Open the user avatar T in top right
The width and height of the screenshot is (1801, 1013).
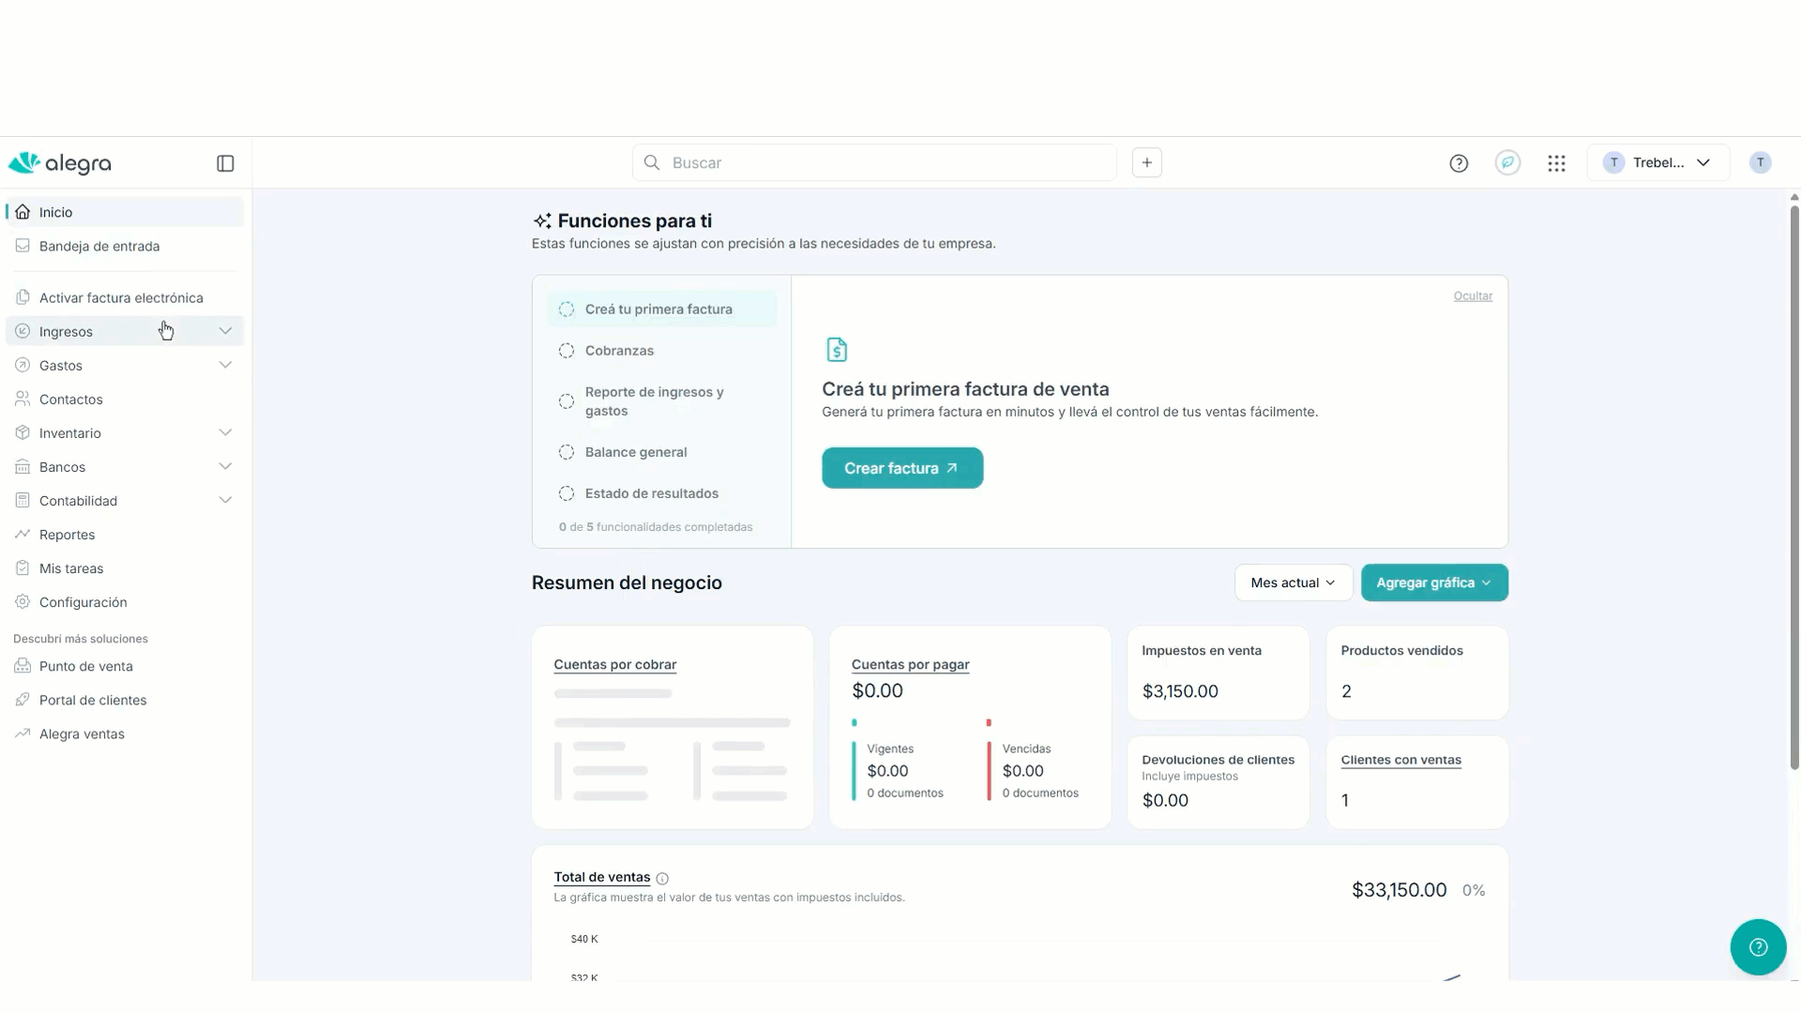[1760, 162]
